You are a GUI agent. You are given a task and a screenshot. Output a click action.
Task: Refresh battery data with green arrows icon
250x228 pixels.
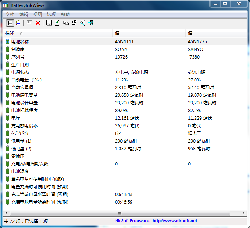point(57,23)
